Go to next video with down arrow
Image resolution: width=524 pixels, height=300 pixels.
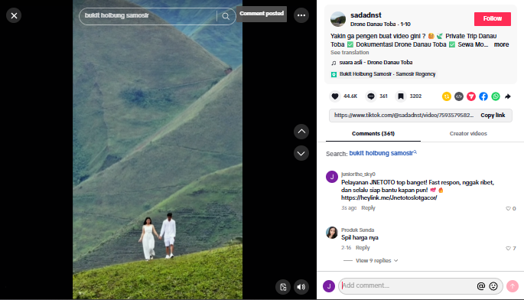point(301,153)
